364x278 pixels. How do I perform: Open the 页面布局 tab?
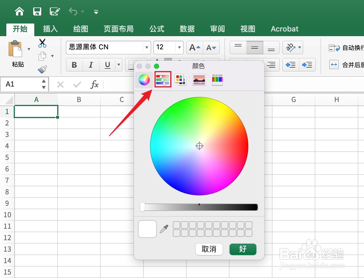pos(118,29)
